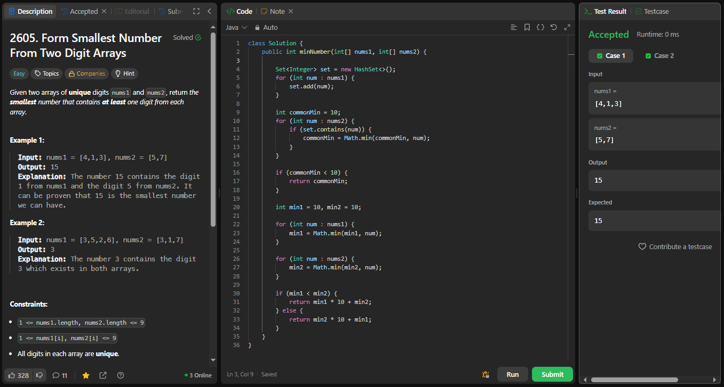Click the debugger bug icon near Run

point(486,374)
